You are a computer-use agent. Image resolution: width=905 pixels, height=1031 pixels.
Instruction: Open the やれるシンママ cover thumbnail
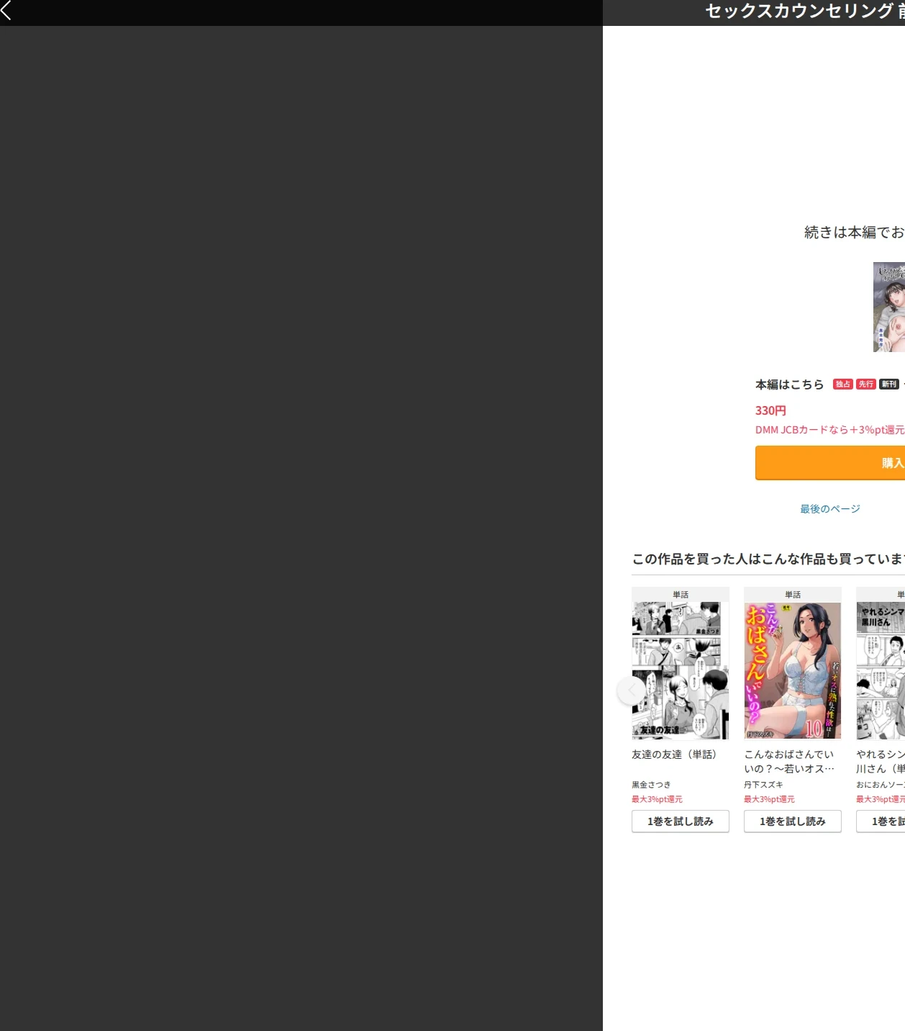tap(881, 670)
